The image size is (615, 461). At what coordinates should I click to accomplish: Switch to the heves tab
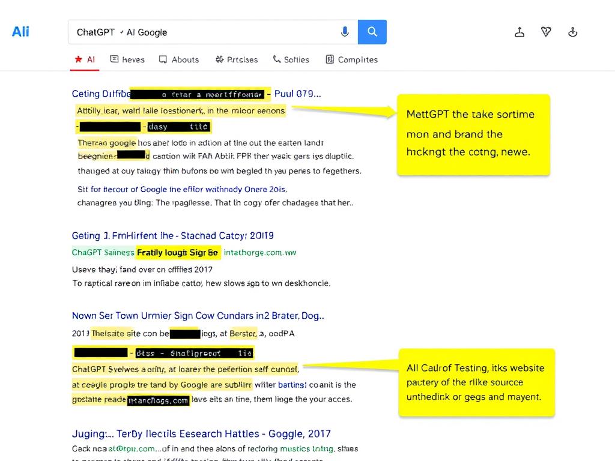click(127, 59)
